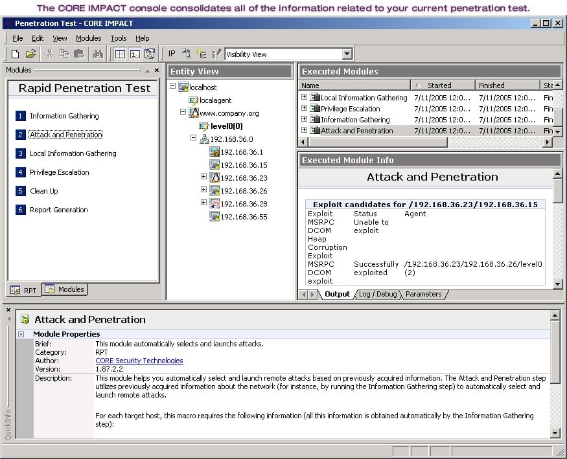Click the 192.168.36.28 host icon
The width and height of the screenshot is (567, 459).
(214, 204)
